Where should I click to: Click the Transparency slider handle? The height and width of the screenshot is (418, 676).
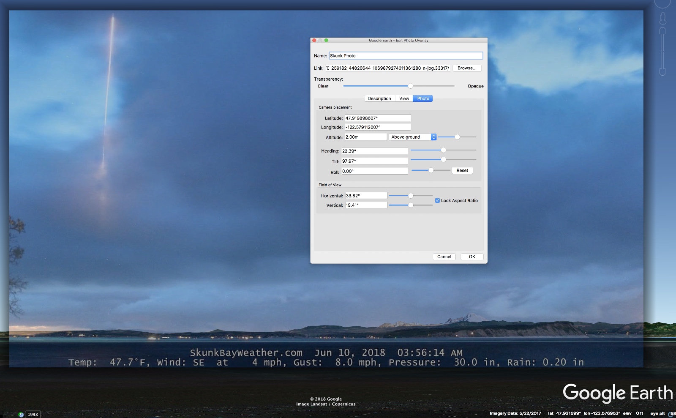410,86
